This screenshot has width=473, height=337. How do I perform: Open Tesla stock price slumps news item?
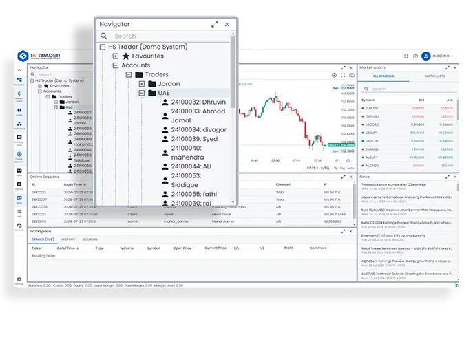[x=407, y=186]
